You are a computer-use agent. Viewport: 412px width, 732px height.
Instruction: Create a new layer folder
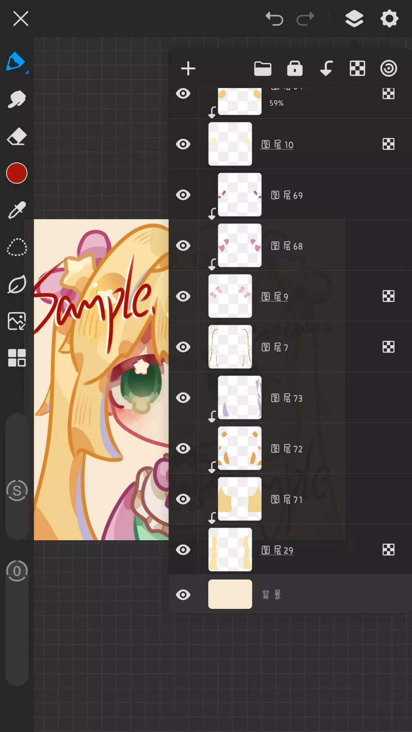pos(262,69)
